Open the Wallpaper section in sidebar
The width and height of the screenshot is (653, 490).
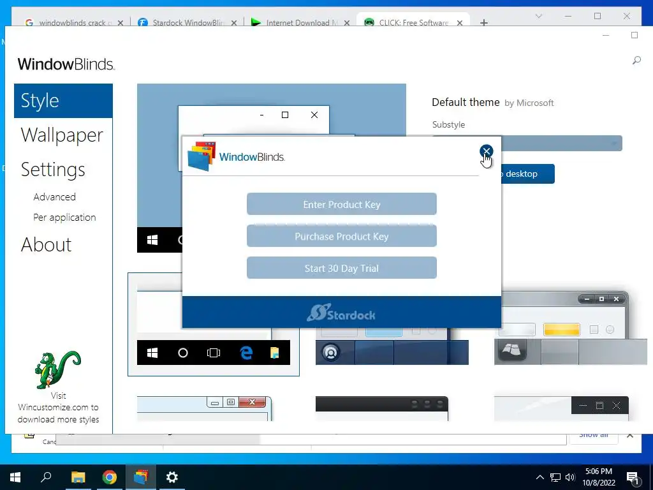click(x=62, y=135)
